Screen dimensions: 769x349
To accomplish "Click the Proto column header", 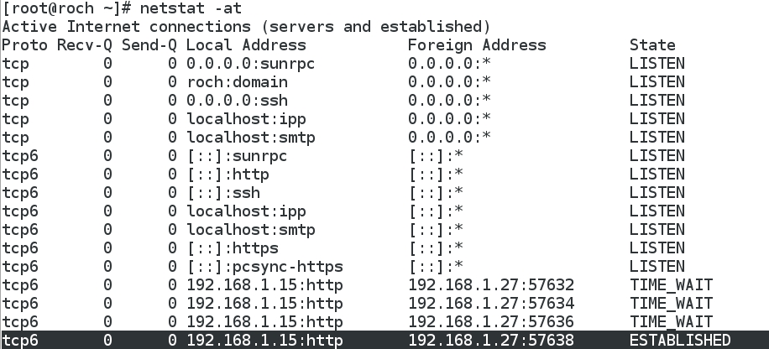I will (x=24, y=45).
